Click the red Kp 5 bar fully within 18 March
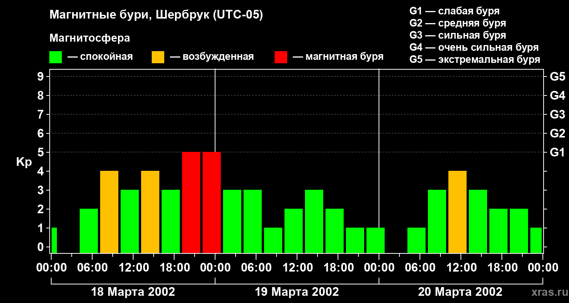 point(191,202)
